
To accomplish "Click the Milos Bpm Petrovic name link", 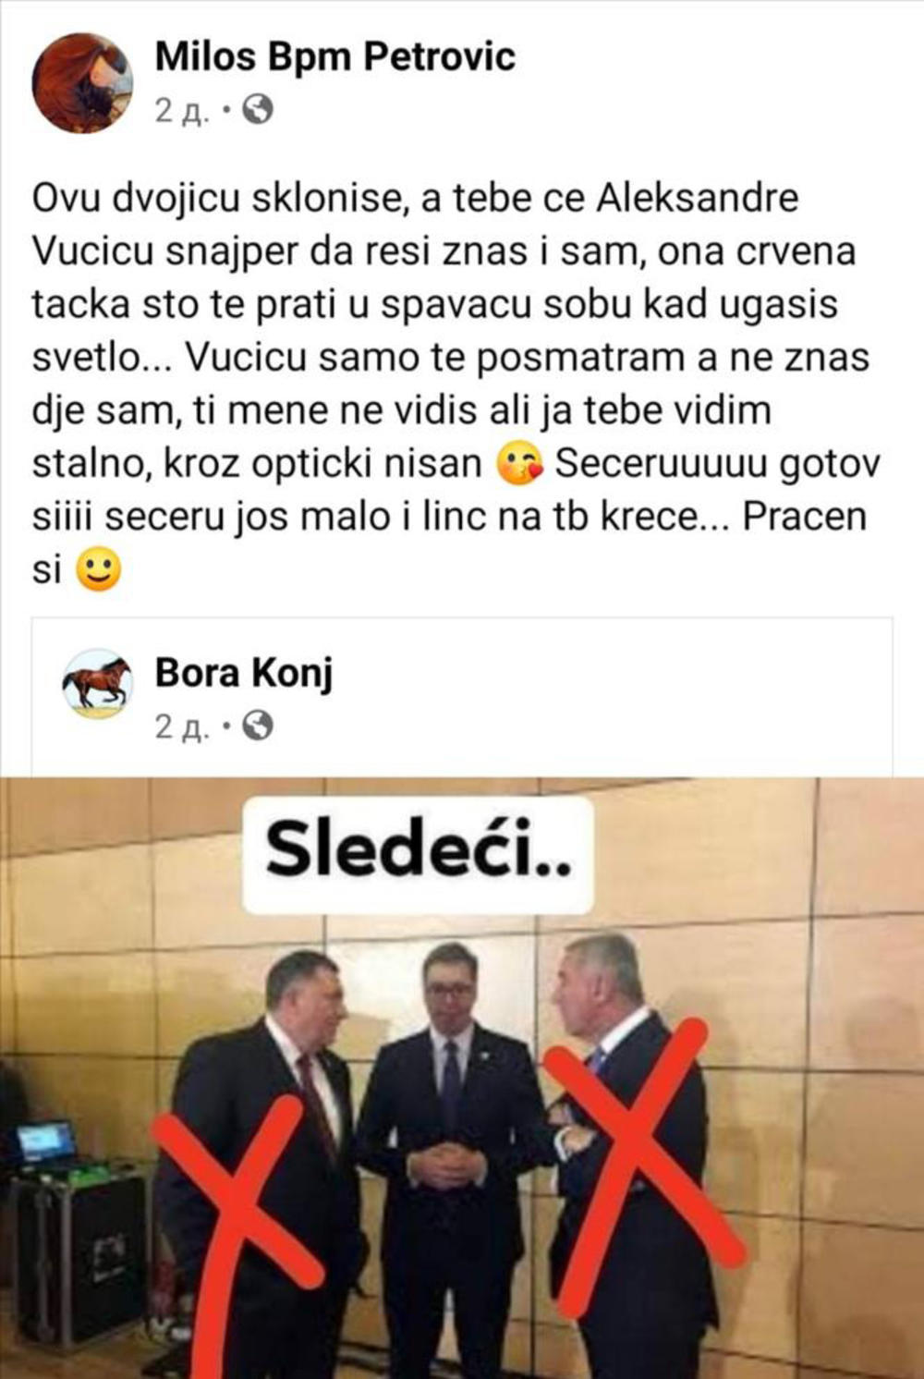I will (x=334, y=57).
